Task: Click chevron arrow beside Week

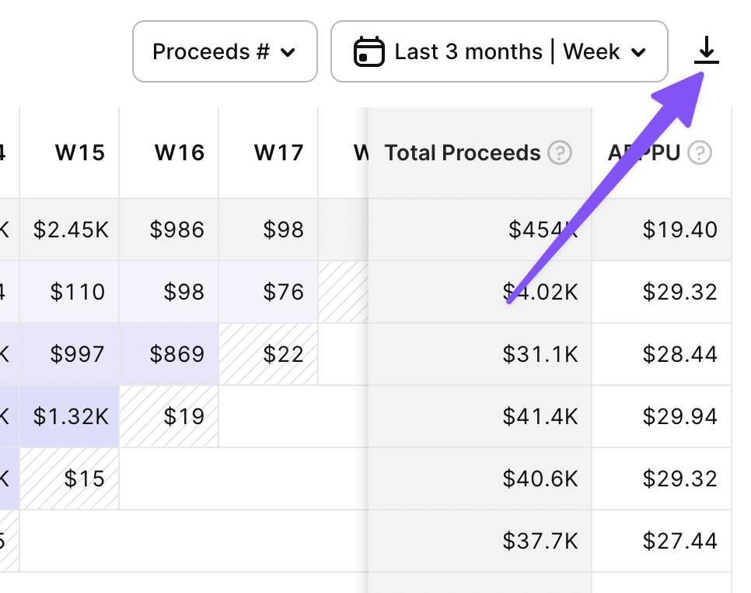Action: (639, 53)
